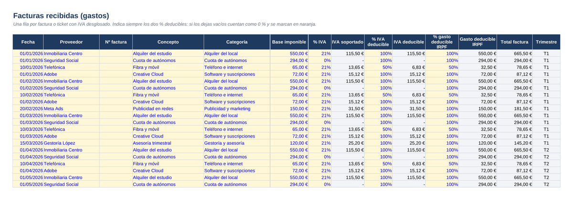Screen dimensions: 573x200
Task: Click the title Facturas recibidas (gastos)
Action: point(61,16)
